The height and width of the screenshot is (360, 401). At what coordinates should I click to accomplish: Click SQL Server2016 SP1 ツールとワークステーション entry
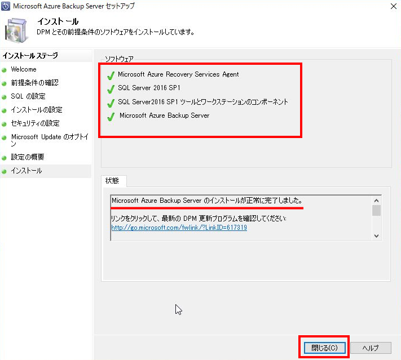203,101
